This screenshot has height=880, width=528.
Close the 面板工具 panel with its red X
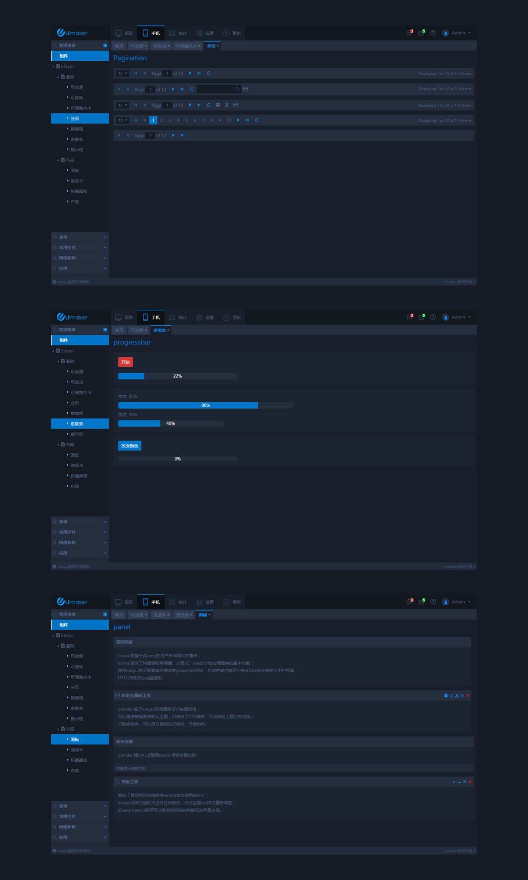point(470,782)
